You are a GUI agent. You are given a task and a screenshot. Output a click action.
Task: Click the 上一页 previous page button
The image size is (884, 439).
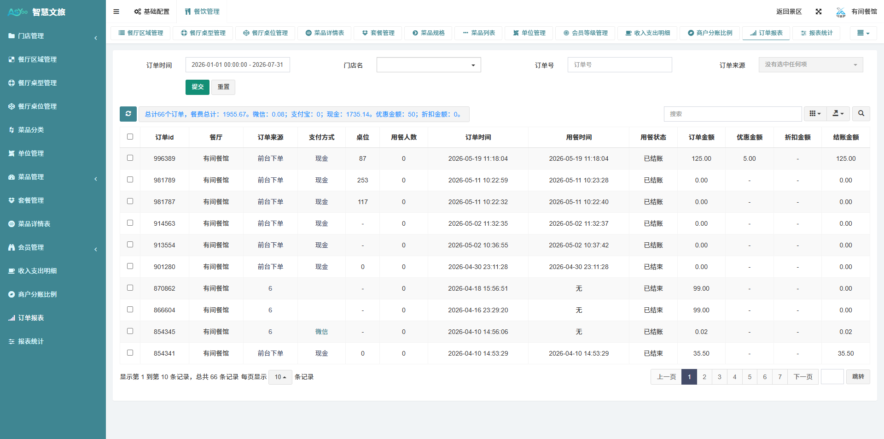(x=666, y=377)
